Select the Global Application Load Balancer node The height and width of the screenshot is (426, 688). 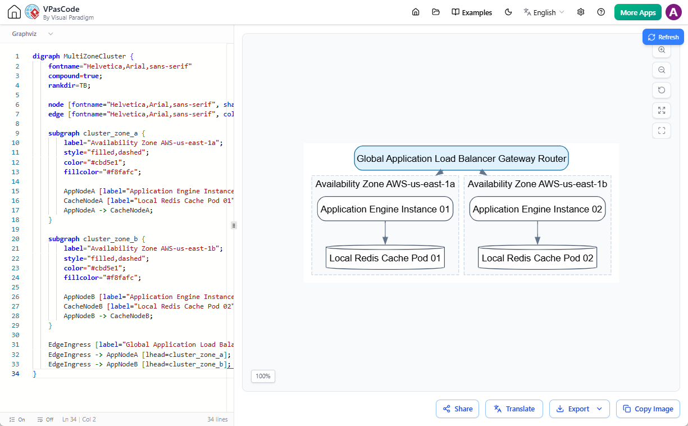pyautogui.click(x=461, y=158)
